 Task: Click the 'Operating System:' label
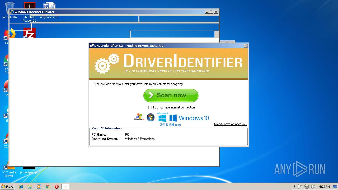pyautogui.click(x=105, y=139)
